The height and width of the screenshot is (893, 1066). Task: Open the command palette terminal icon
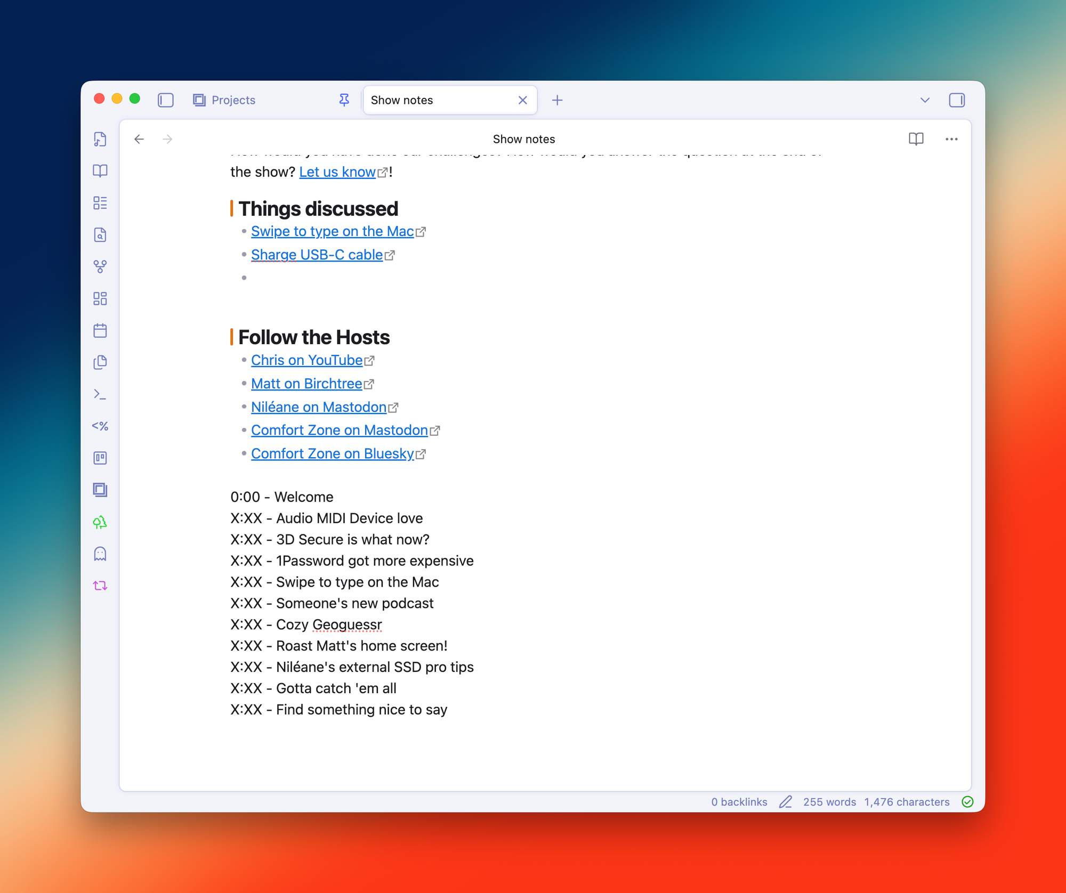click(x=100, y=394)
